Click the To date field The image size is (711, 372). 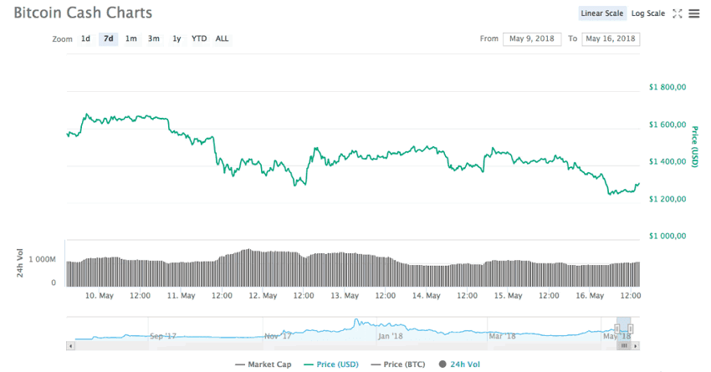click(x=611, y=38)
